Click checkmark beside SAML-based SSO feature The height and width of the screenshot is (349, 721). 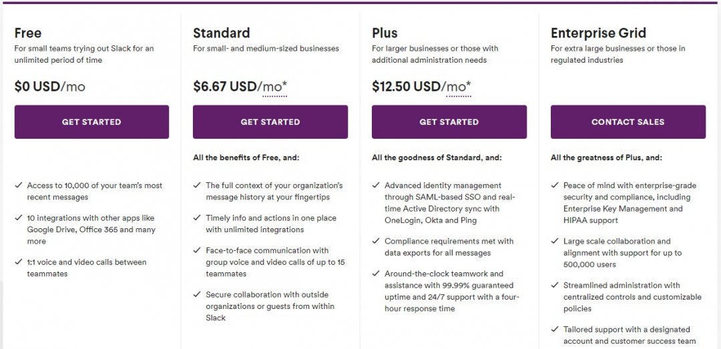click(x=376, y=186)
